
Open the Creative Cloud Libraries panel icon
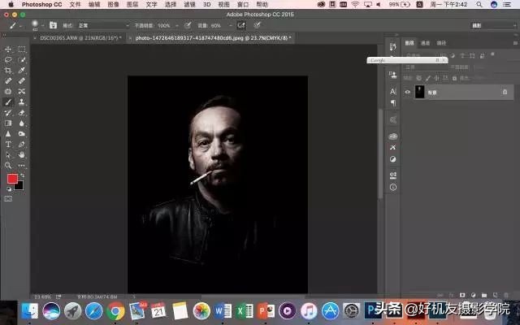393,136
